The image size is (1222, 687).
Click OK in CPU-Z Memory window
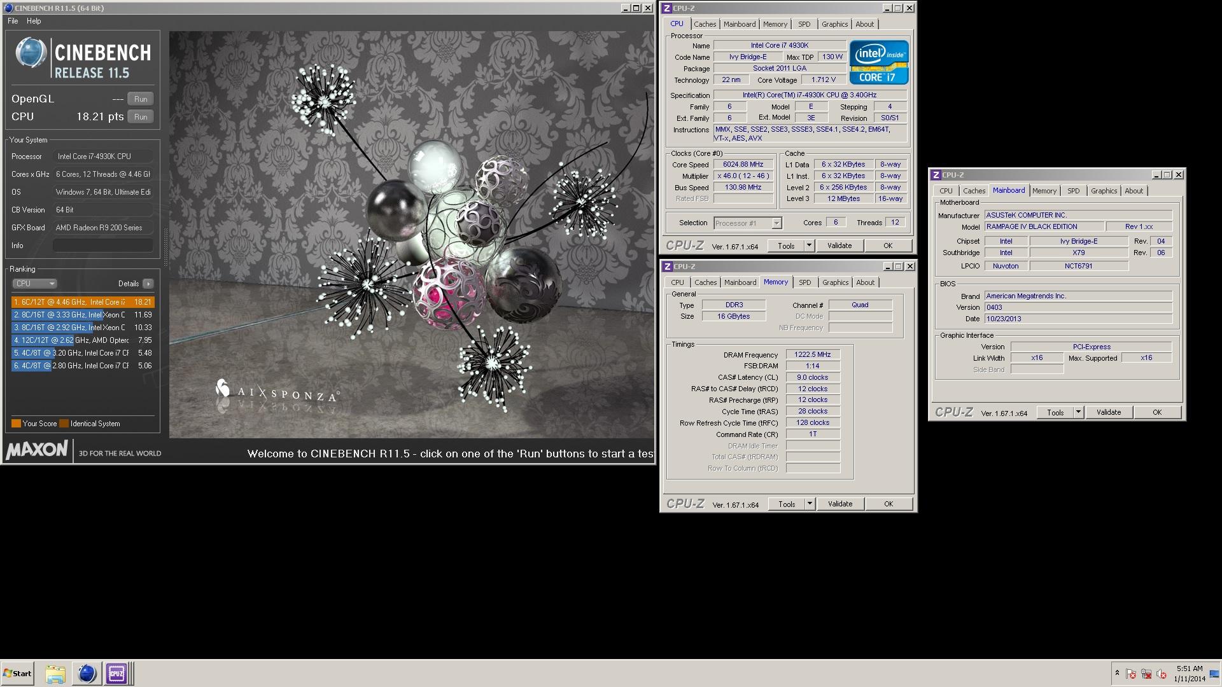click(888, 504)
